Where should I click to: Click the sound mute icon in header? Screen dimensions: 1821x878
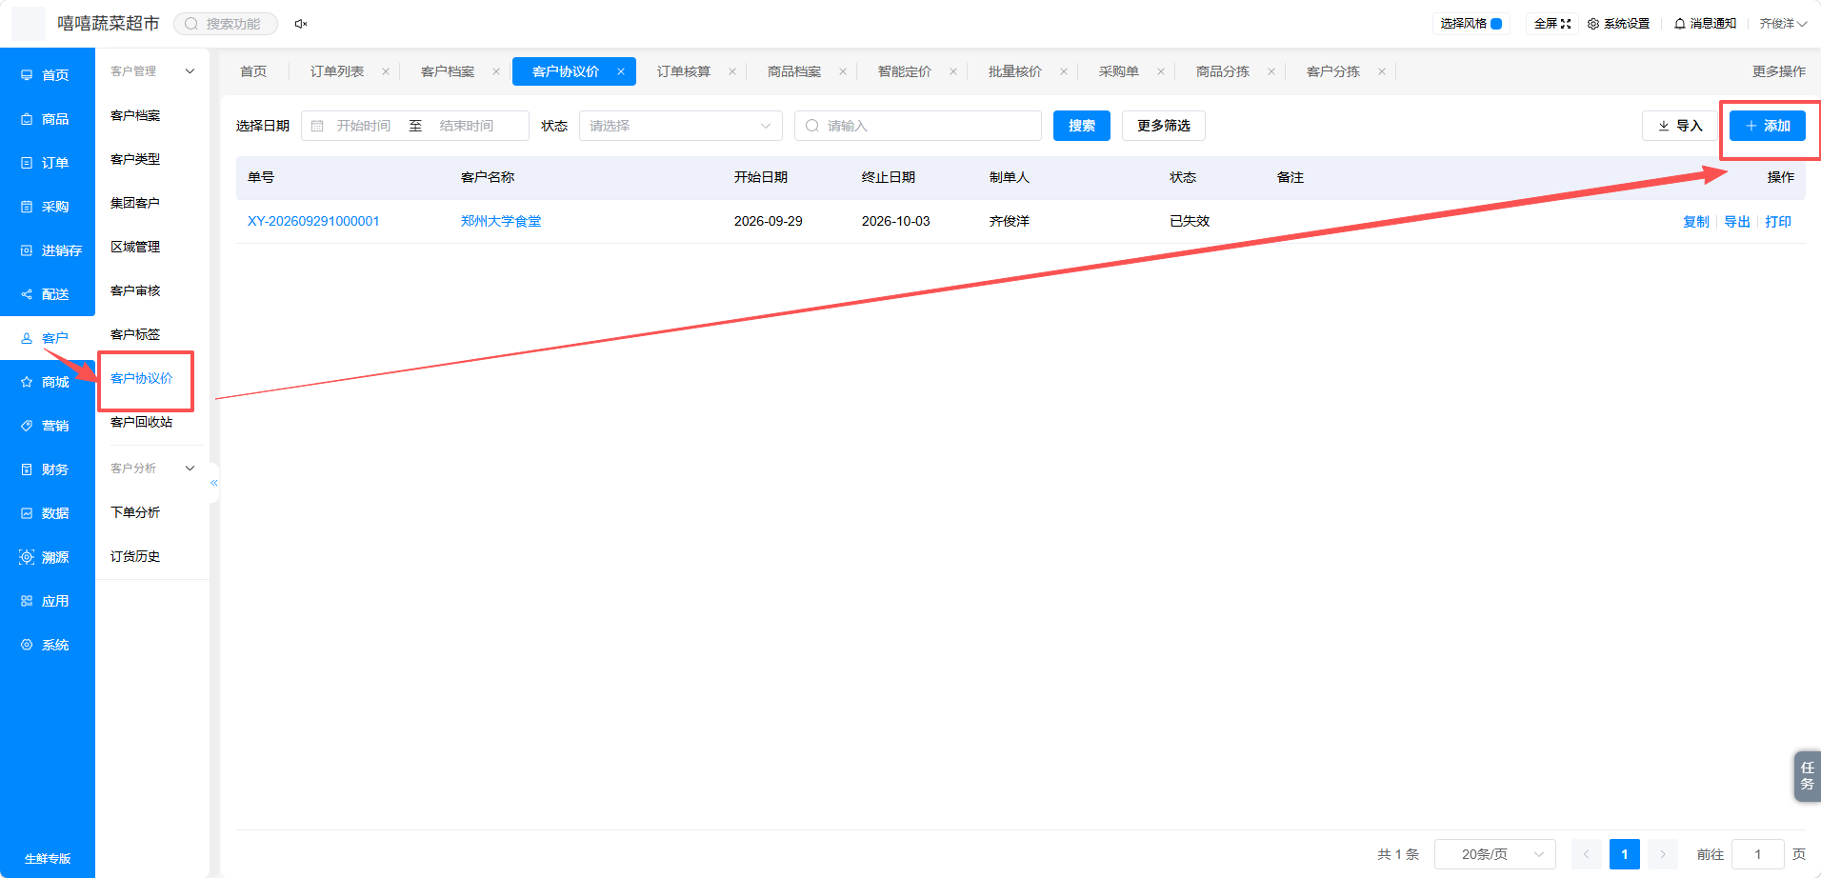pos(301,24)
